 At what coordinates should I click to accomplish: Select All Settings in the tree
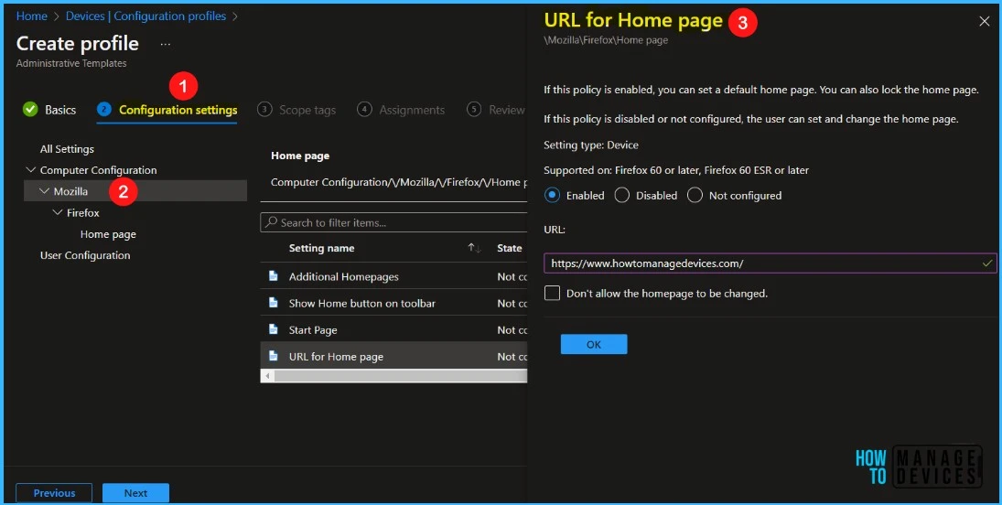67,149
